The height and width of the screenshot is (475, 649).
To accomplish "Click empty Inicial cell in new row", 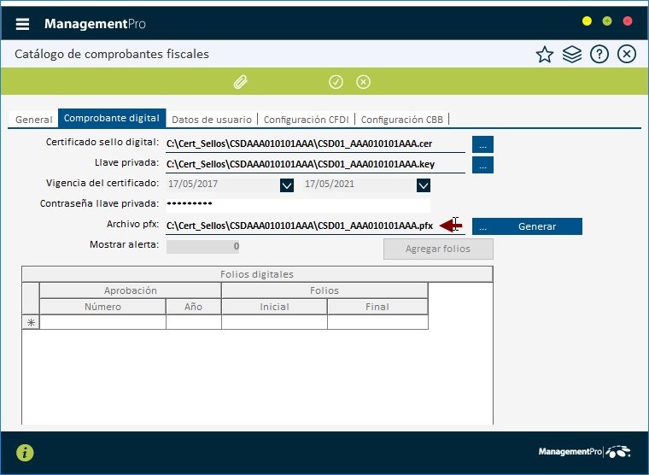I will point(274,322).
